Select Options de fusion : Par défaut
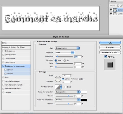The image size is (123, 114). coord(16,47)
